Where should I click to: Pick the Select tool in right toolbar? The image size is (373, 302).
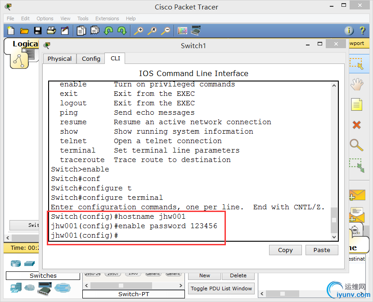coord(357,63)
